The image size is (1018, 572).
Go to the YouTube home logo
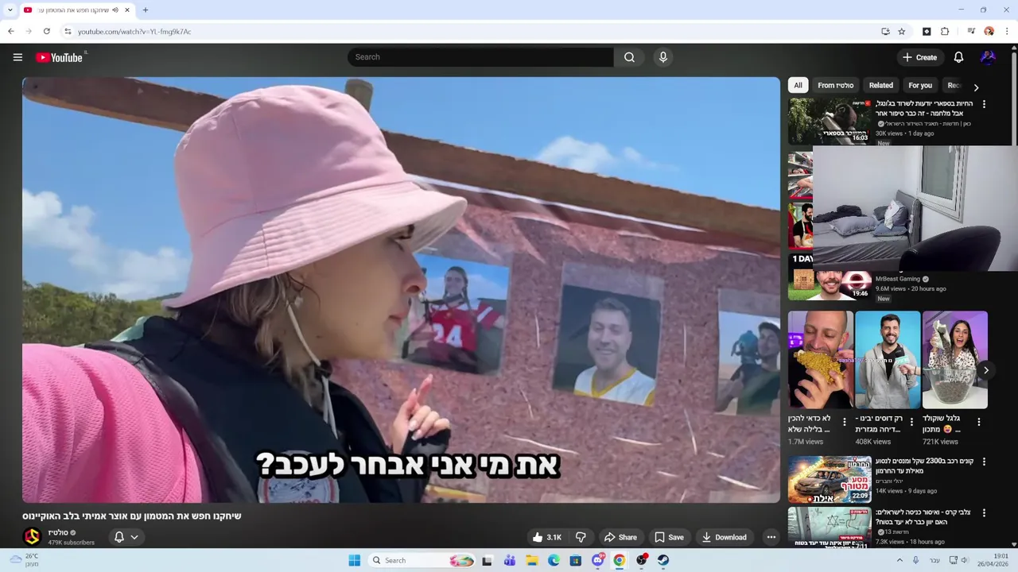click(59, 57)
